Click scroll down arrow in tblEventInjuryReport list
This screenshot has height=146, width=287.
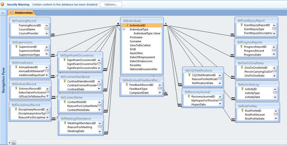pyautogui.click(x=274, y=33)
